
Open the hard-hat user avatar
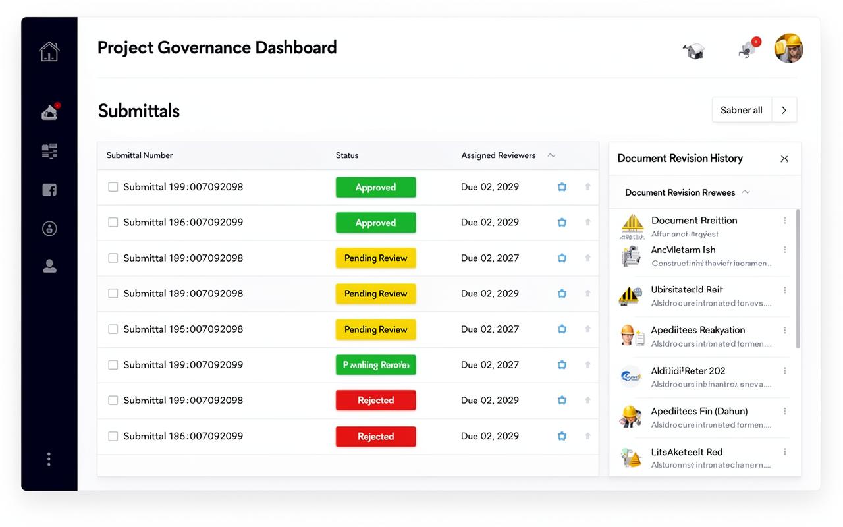pyautogui.click(x=788, y=48)
